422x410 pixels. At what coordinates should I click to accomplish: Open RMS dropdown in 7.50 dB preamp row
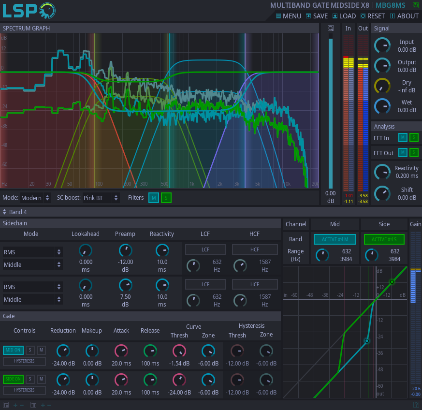pyautogui.click(x=32, y=287)
